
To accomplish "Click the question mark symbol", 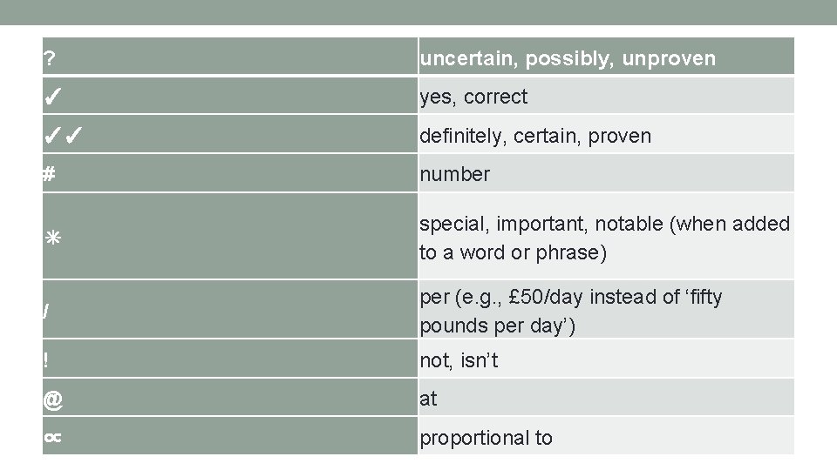I will (50, 59).
